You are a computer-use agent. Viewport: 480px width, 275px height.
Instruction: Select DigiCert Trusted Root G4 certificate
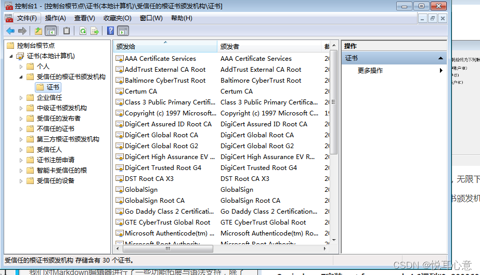[163, 167]
